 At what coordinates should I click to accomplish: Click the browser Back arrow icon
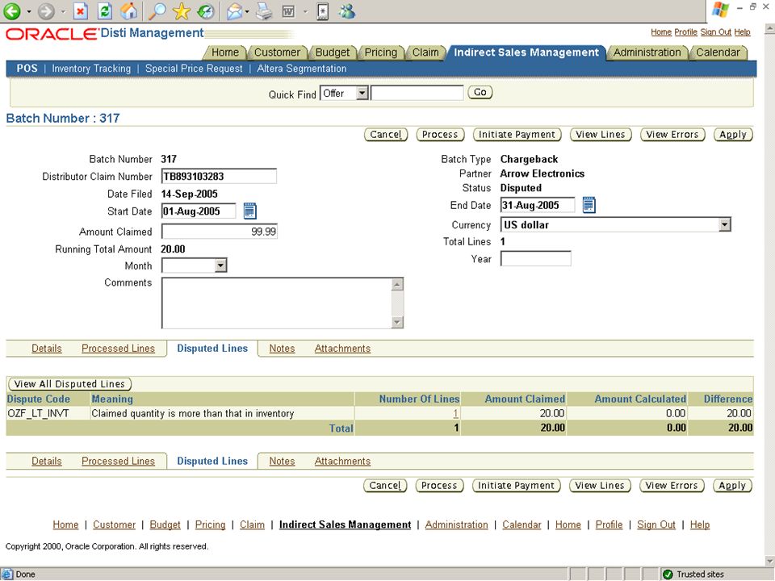pos(12,10)
